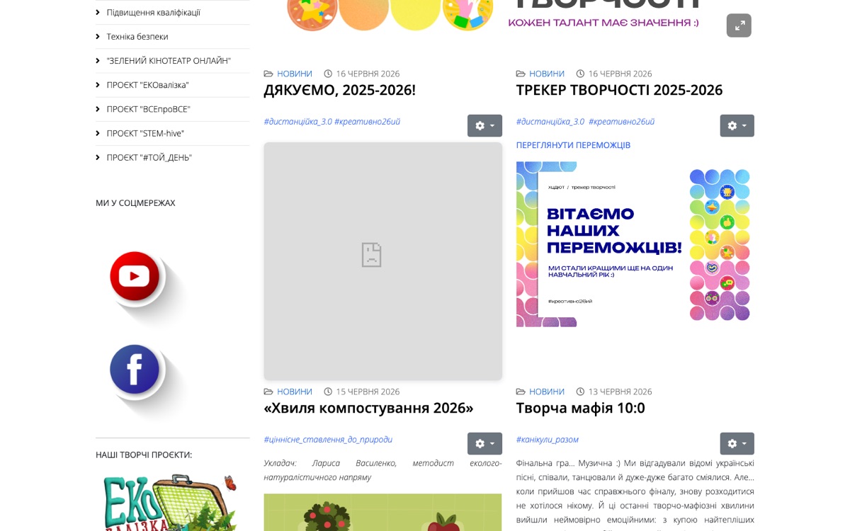The width and height of the screenshot is (850, 531).
Task: Click the broken image placeholder in ДЯКУЄМО post
Action: click(383, 261)
